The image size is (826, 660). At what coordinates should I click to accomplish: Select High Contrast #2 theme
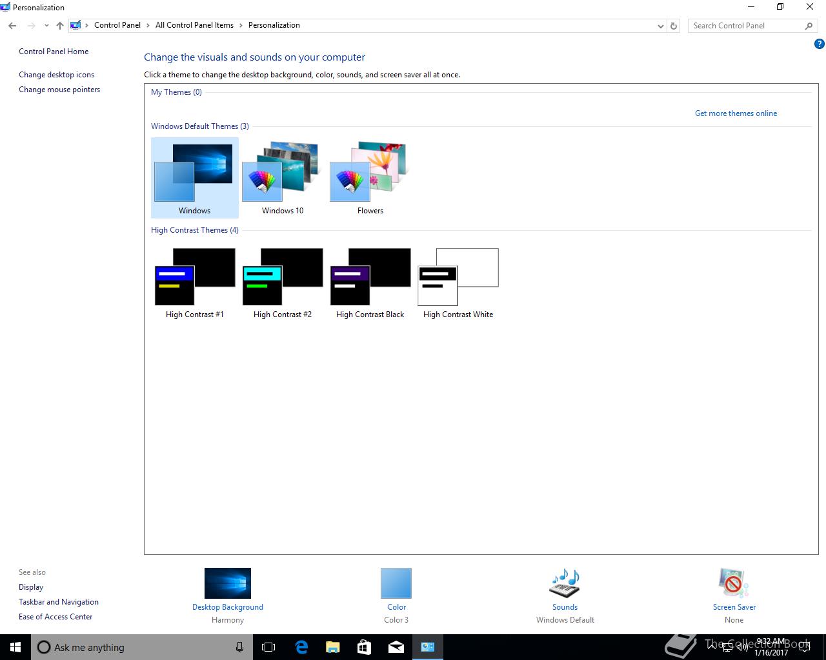coord(282,282)
